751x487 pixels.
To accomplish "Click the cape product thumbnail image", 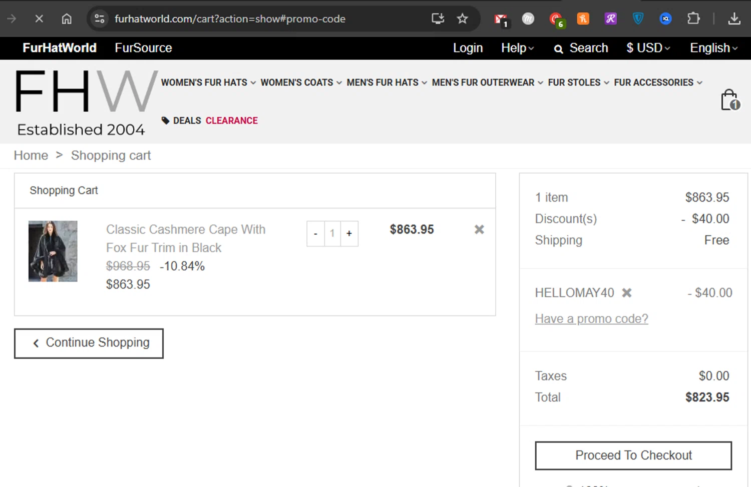I will (53, 251).
